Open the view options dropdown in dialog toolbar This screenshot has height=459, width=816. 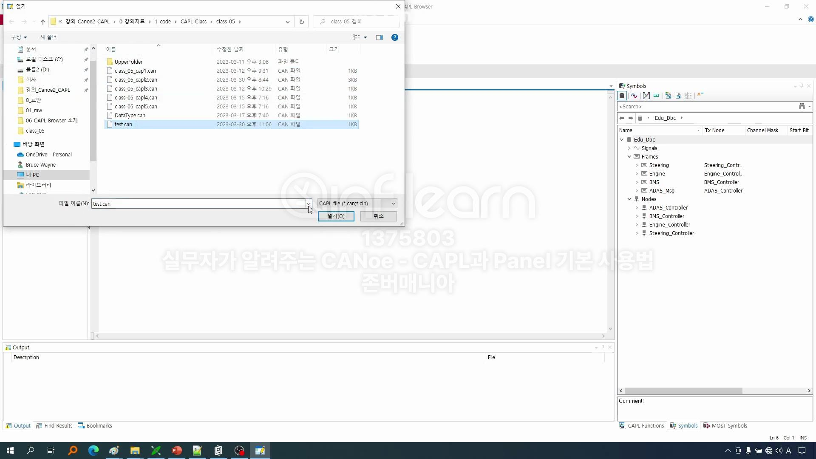click(x=365, y=37)
